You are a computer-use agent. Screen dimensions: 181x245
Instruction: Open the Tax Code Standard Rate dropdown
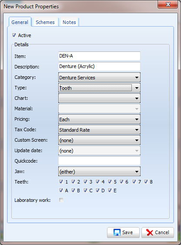(x=99, y=129)
